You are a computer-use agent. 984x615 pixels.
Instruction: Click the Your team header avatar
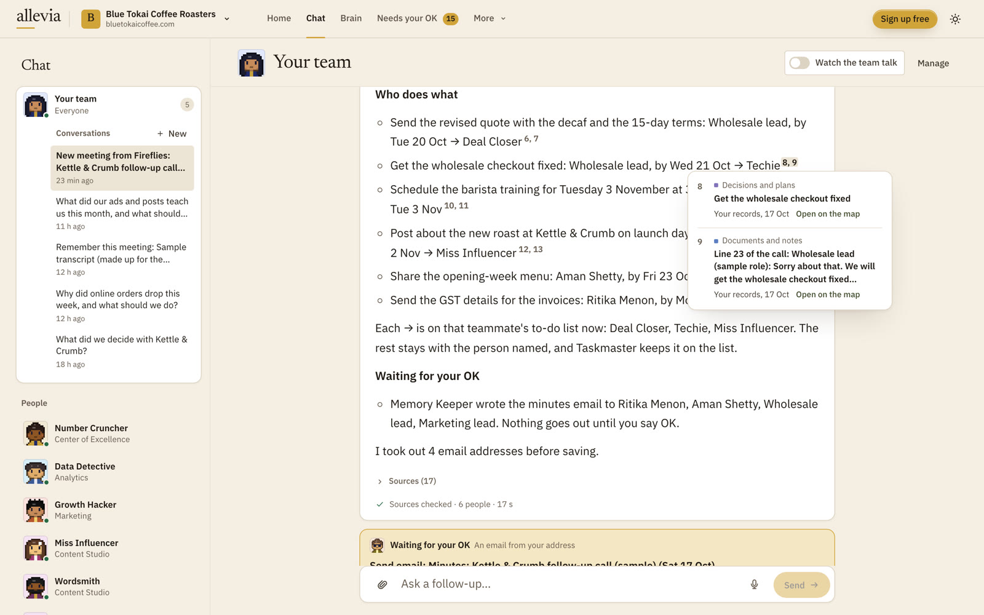pos(252,63)
